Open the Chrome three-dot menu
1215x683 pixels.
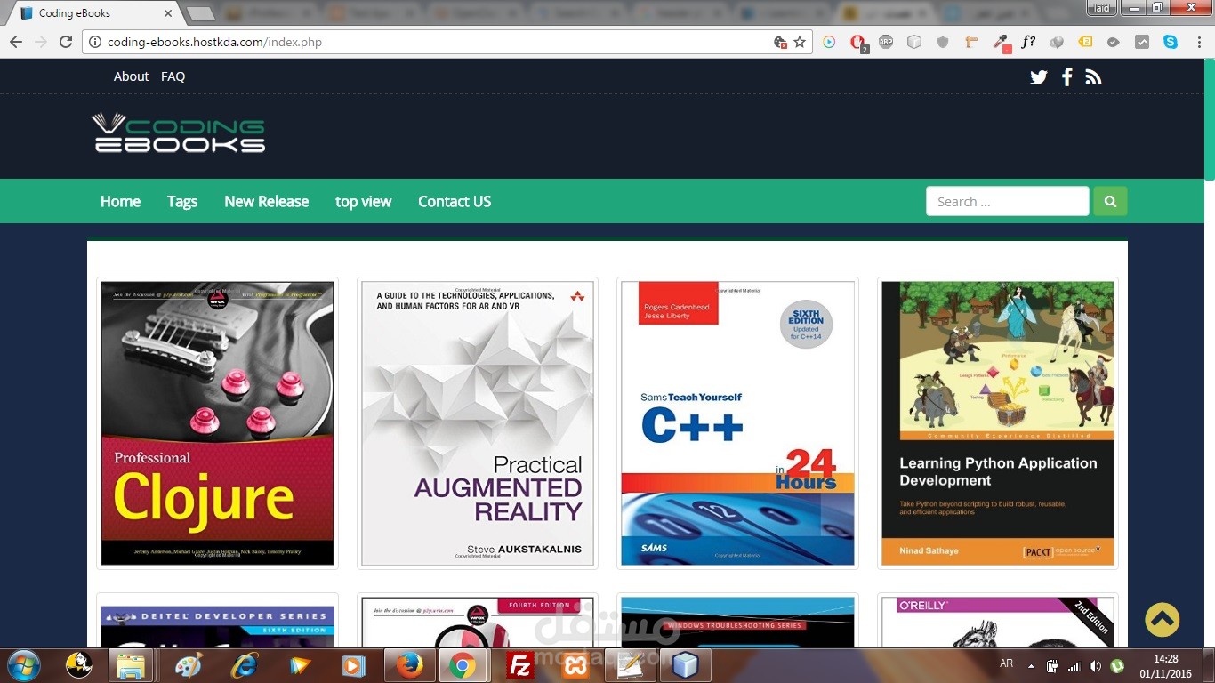tap(1197, 42)
